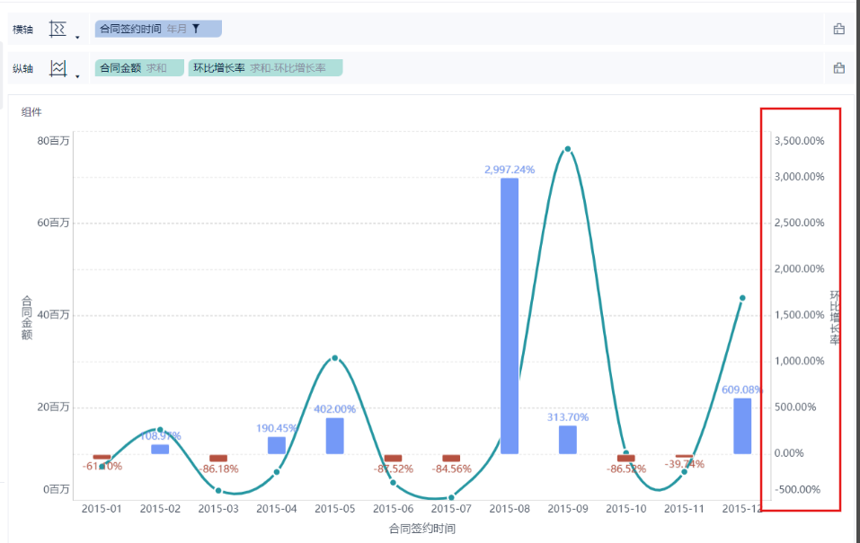The image size is (860, 543).
Task: Click the red 2015-03 bar labeled -86.18%
Action: pyautogui.click(x=218, y=458)
